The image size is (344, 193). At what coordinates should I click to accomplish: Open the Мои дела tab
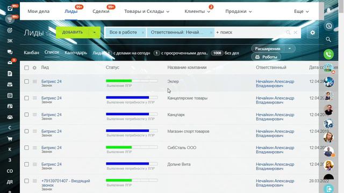click(39, 11)
